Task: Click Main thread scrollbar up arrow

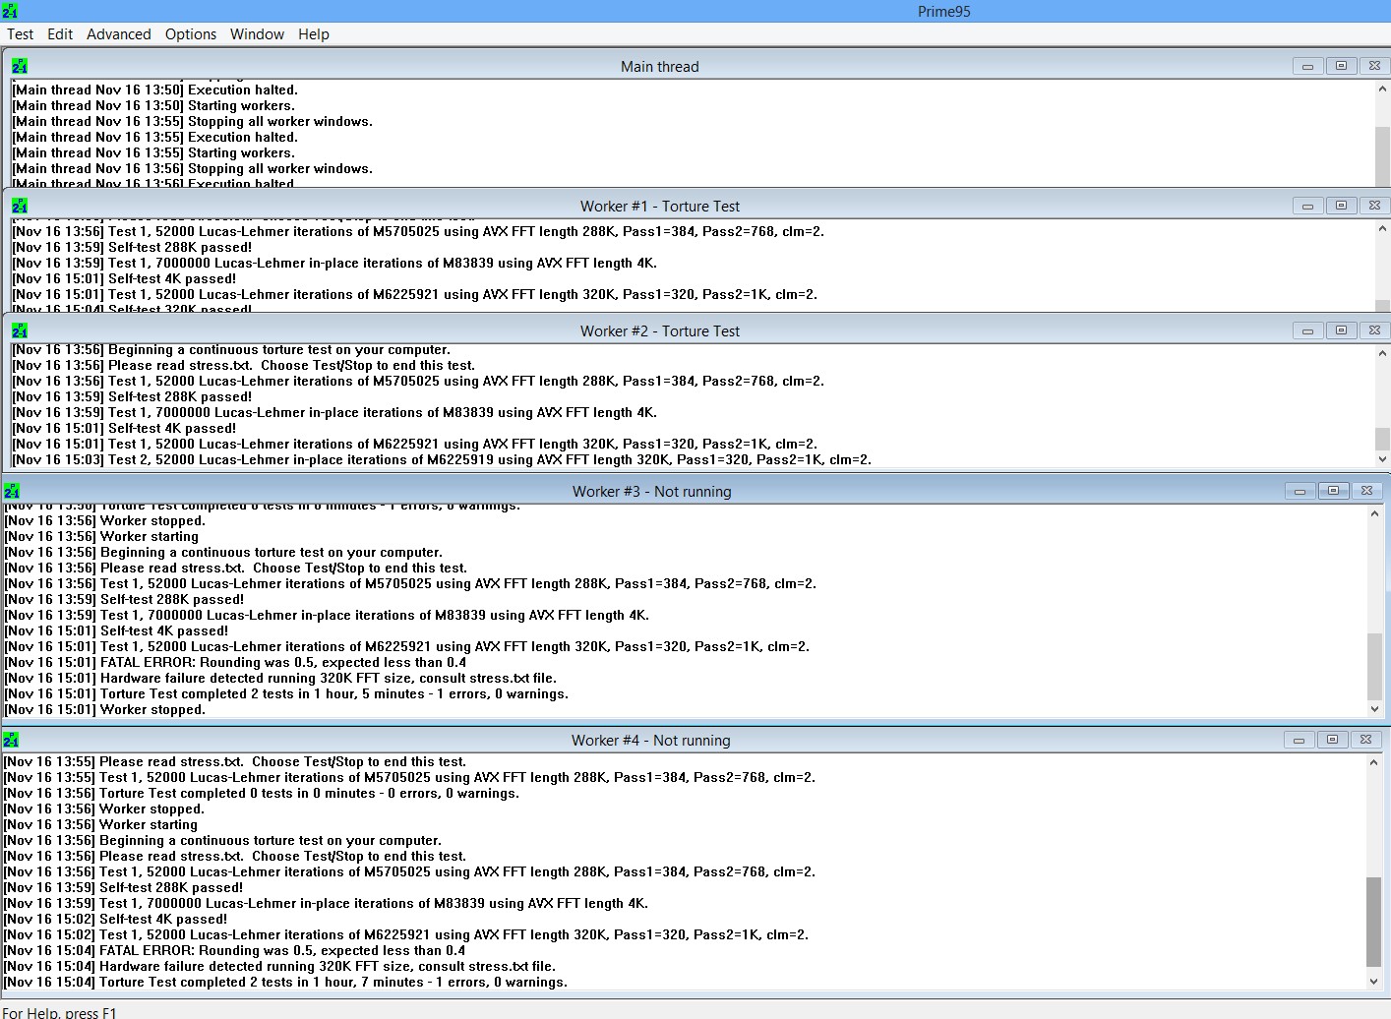Action: coord(1382,89)
